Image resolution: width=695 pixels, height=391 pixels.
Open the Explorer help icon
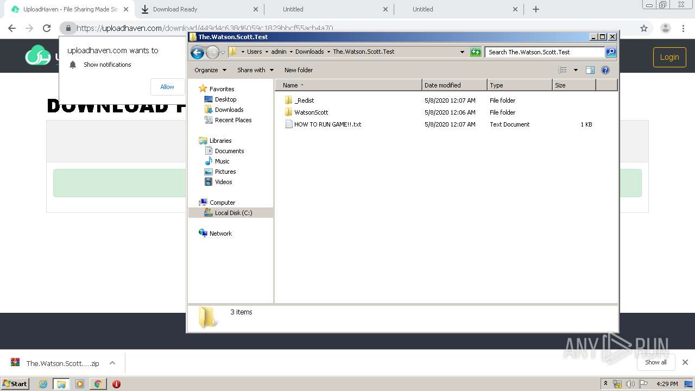(605, 70)
